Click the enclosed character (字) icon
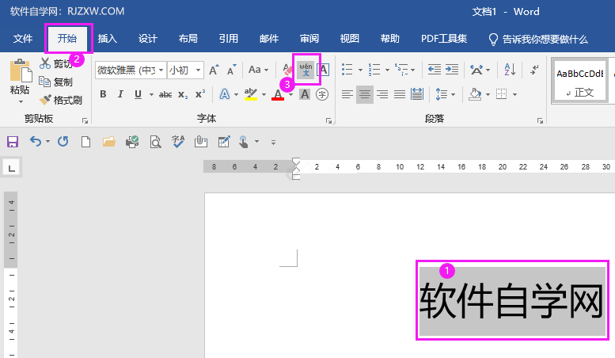This screenshot has height=358, width=615. (322, 94)
